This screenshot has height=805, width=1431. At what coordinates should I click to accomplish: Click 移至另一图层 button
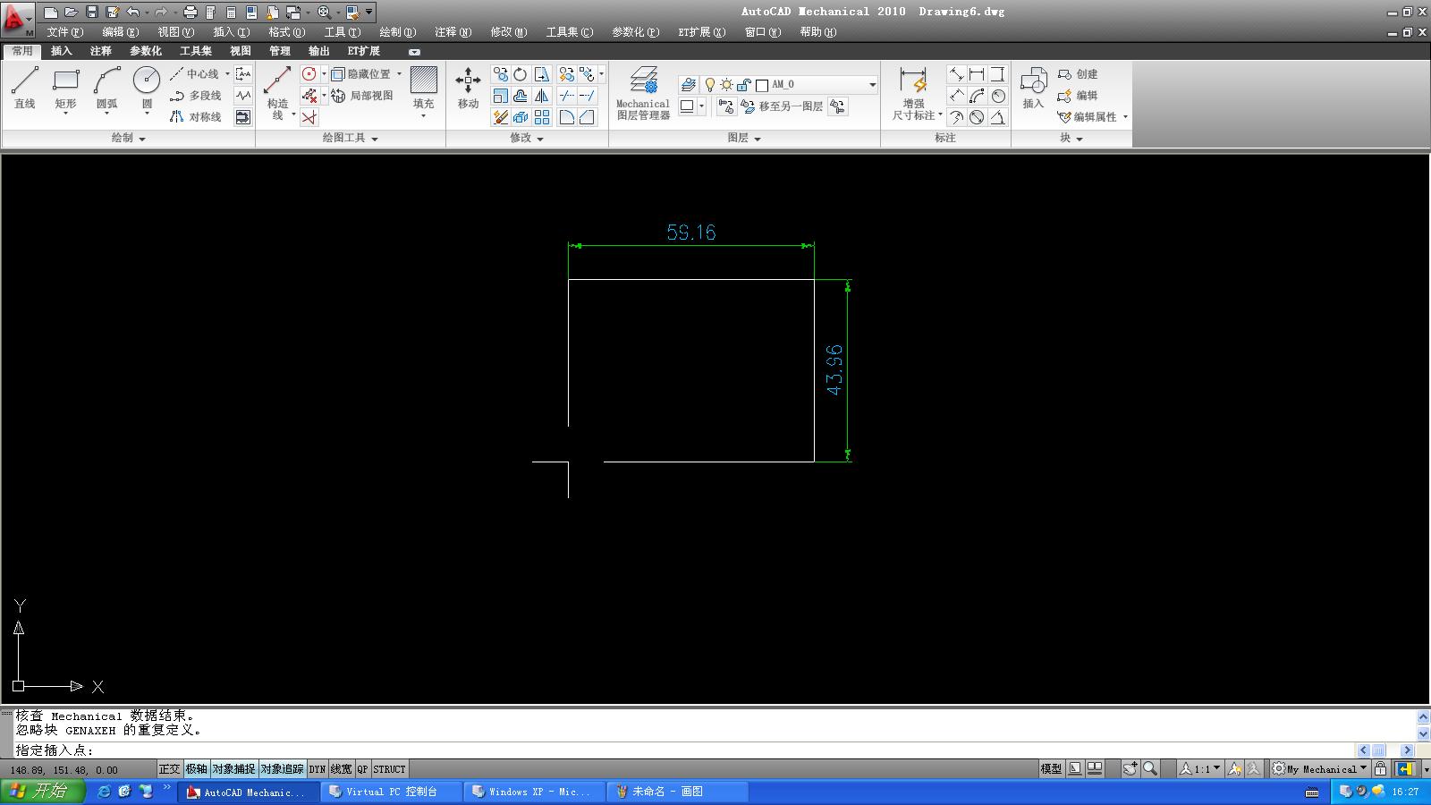pyautogui.click(x=782, y=106)
